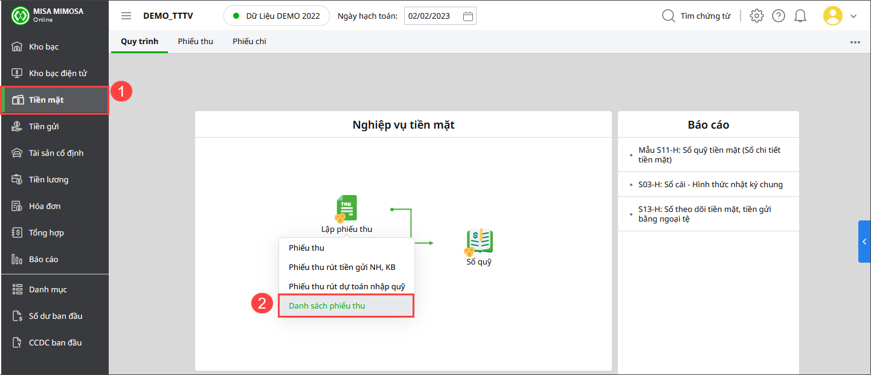Open CCDC ban đầu file icon
This screenshot has width=871, height=375.
coord(17,343)
